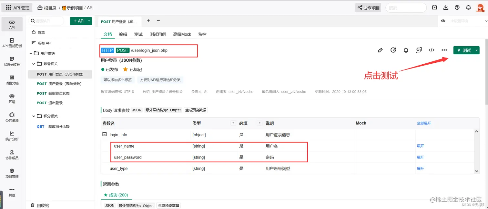Image resolution: width=488 pixels, height=209 pixels.
Task: Open the 类型 column filter dropdown
Action: click(233, 123)
